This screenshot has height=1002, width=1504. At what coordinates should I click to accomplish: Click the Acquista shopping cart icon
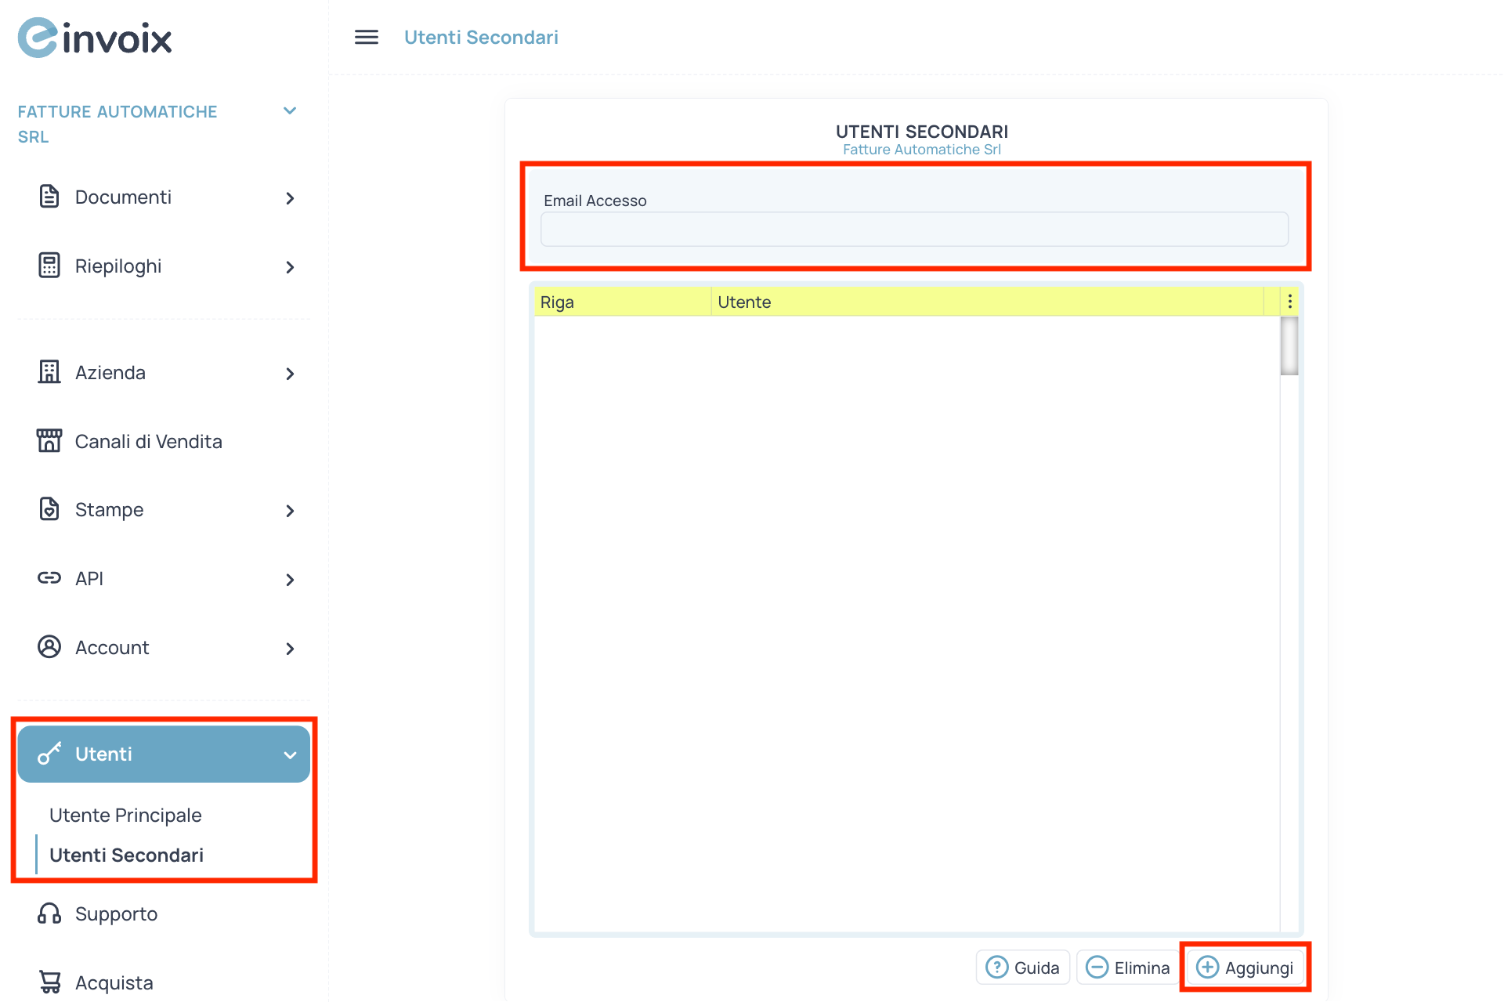[x=49, y=982]
